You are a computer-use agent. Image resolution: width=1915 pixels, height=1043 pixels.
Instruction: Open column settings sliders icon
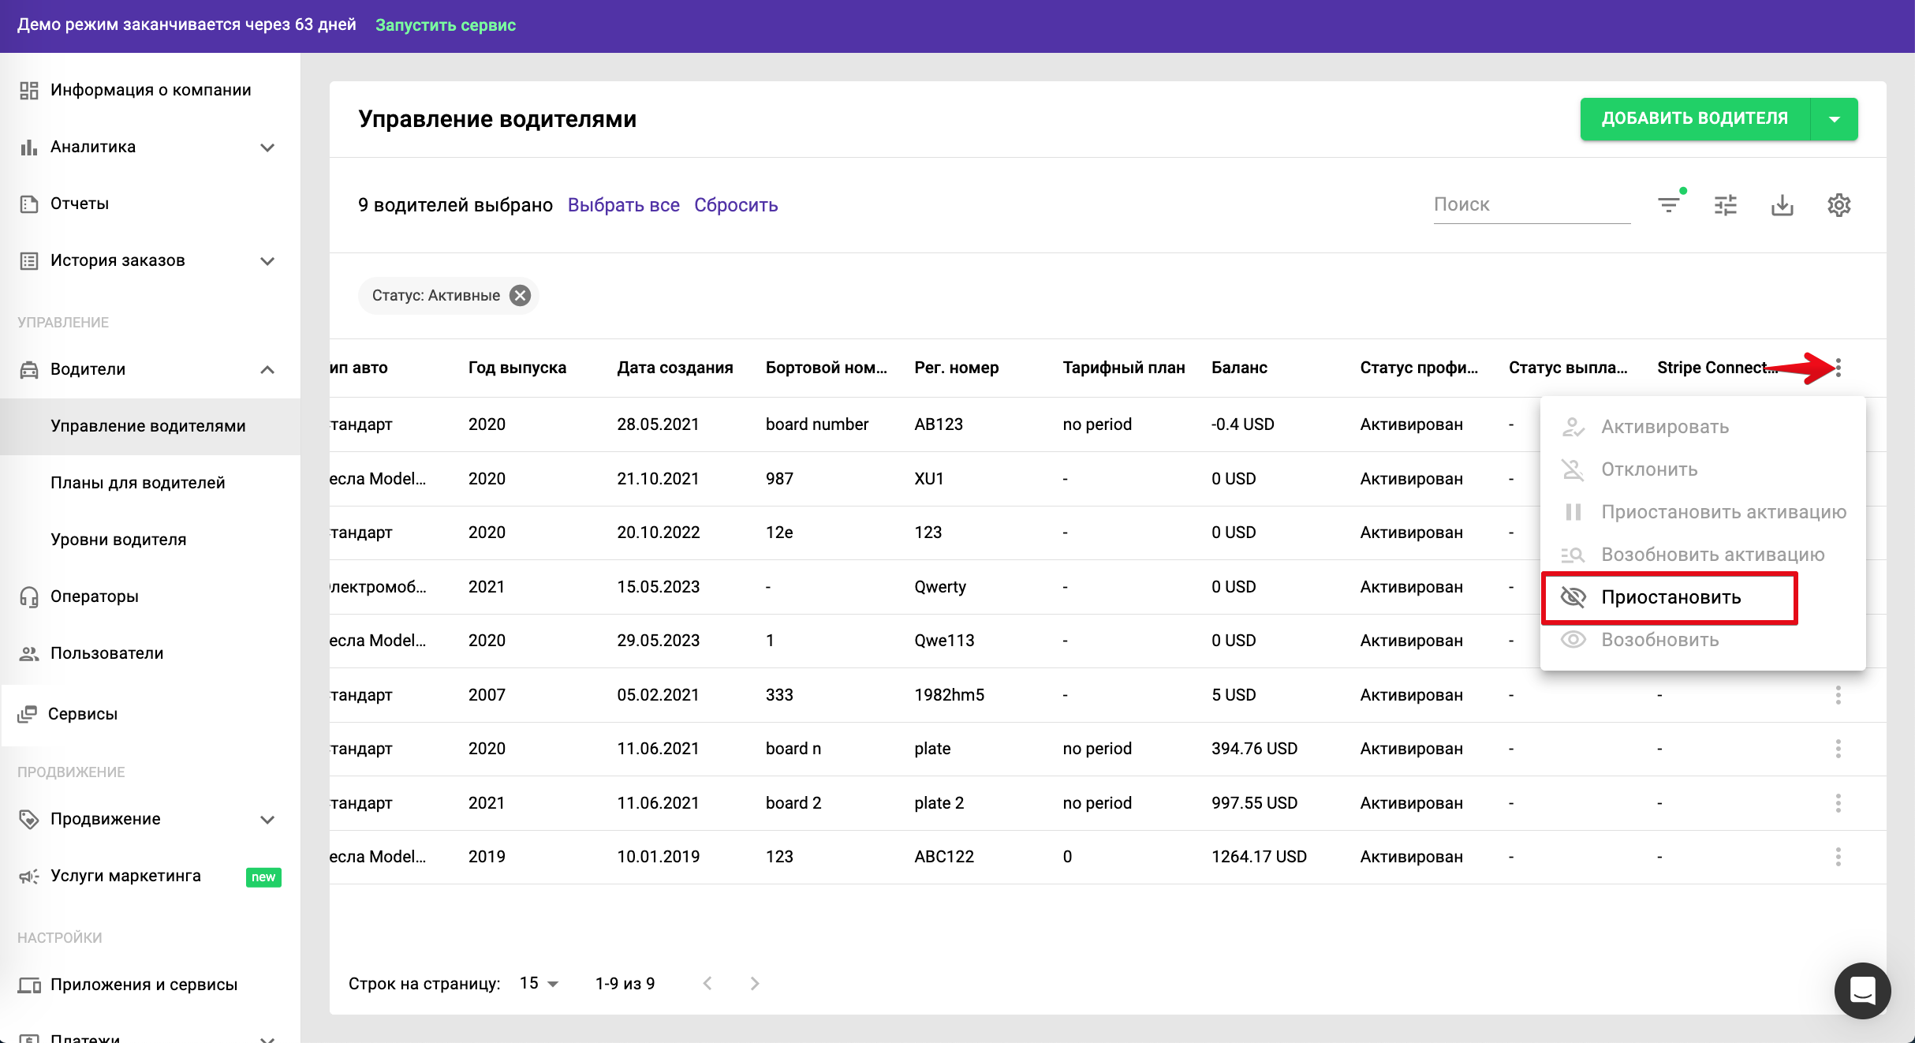[x=1726, y=205]
